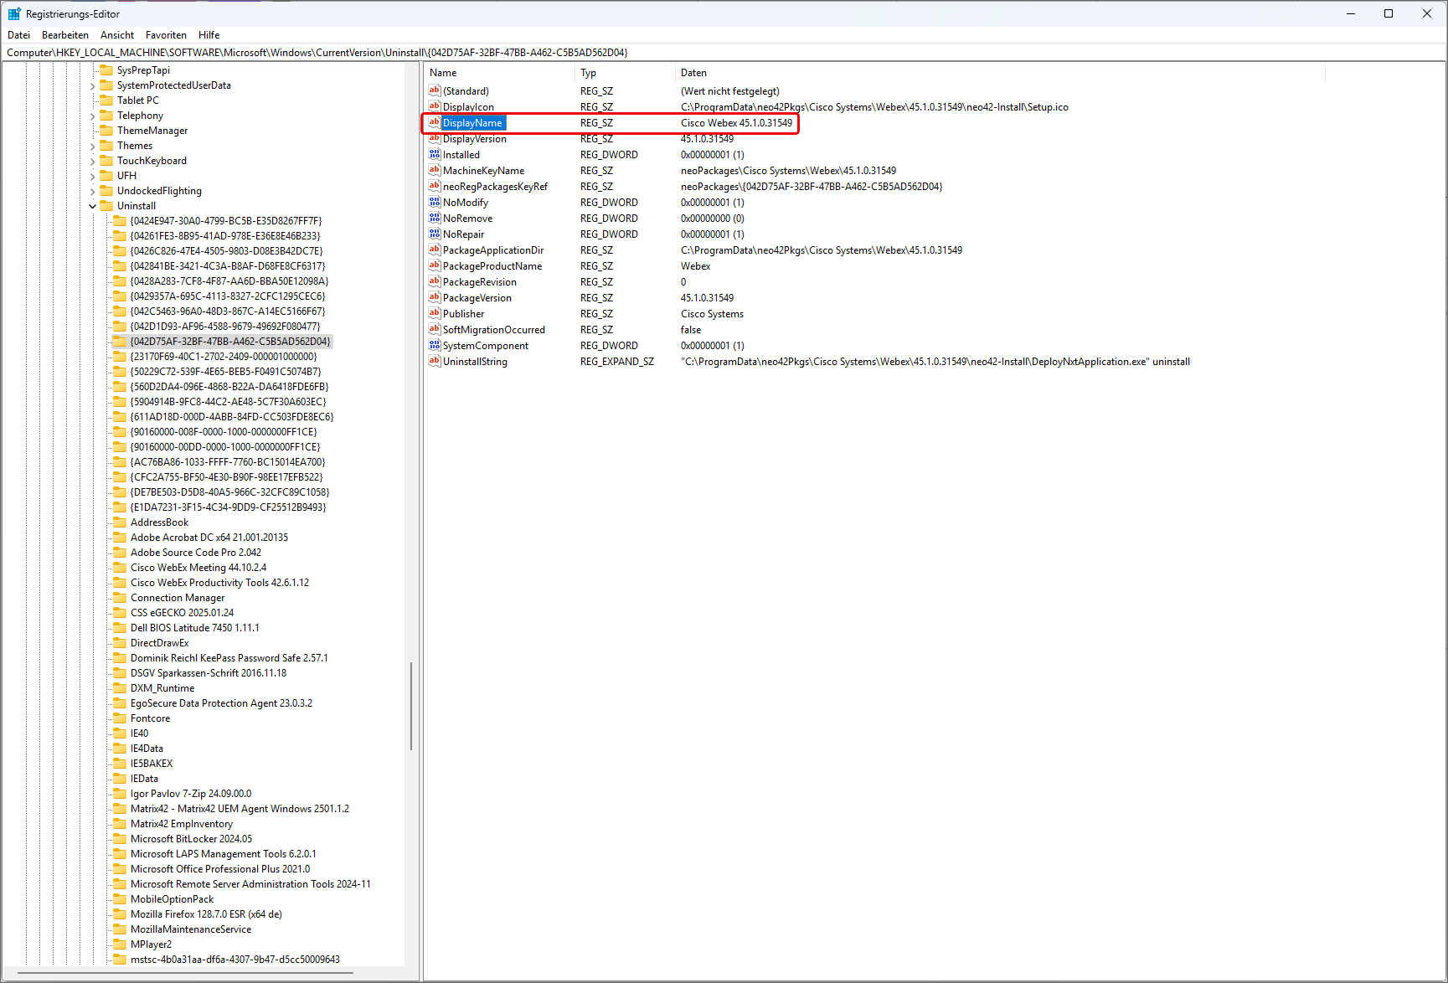Click the string icon of DisplayIcon value
Viewport: 1448px width, 983px height.
(x=434, y=106)
